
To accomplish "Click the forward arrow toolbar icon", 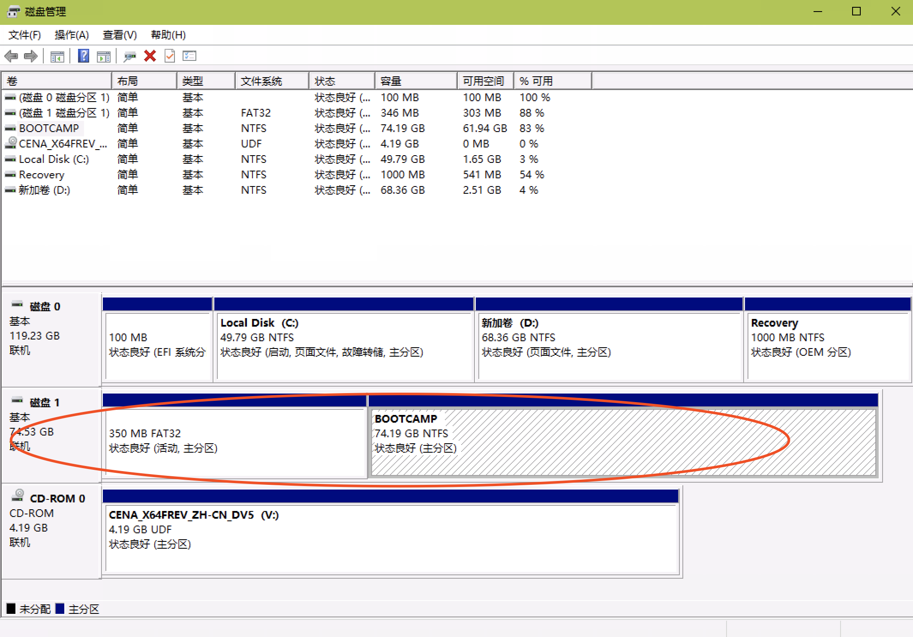I will [30, 56].
